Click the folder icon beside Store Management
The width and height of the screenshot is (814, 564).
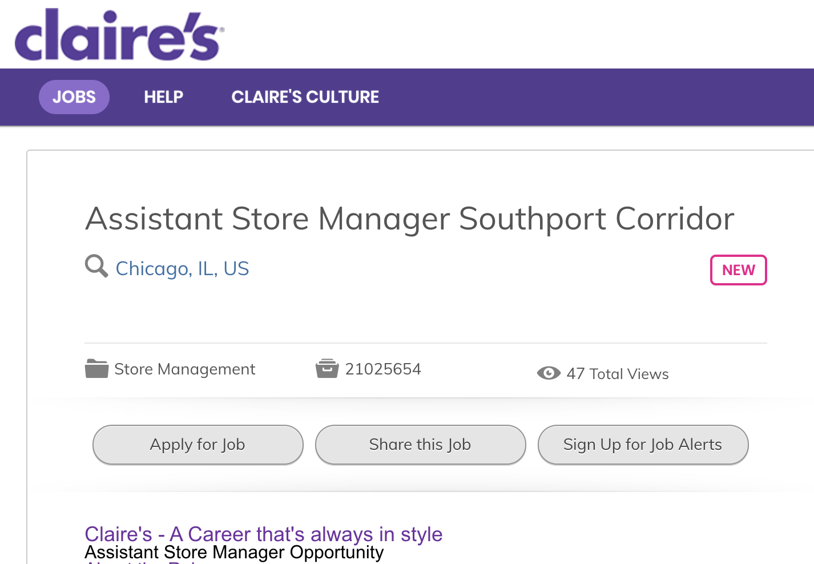tap(96, 369)
